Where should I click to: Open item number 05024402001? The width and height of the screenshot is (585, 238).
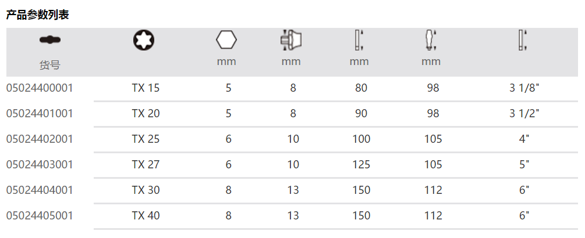pyautogui.click(x=40, y=139)
